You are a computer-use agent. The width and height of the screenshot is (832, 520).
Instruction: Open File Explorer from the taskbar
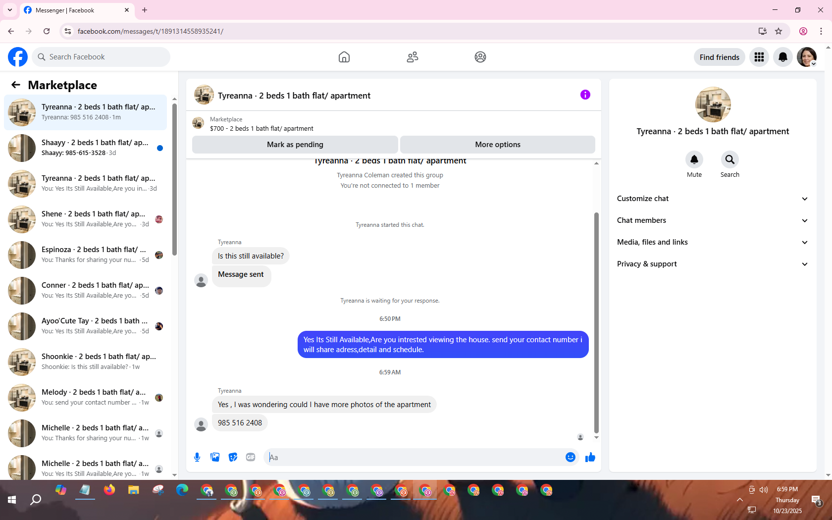134,490
